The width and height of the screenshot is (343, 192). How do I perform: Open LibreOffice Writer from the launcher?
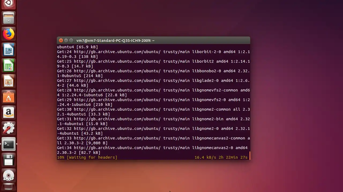9,50
